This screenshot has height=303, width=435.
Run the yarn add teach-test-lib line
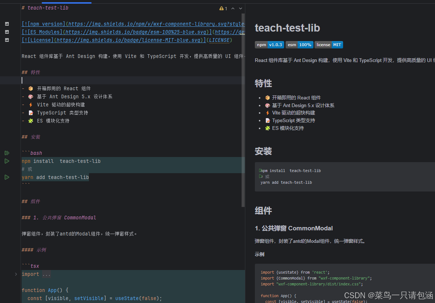point(7,177)
